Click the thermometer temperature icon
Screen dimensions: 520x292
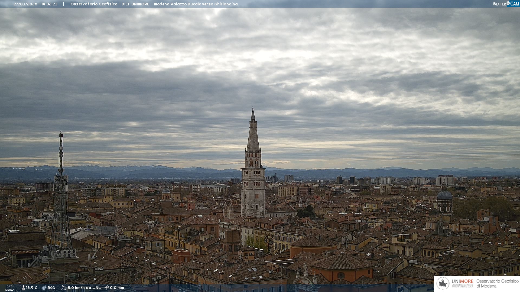(x=23, y=288)
